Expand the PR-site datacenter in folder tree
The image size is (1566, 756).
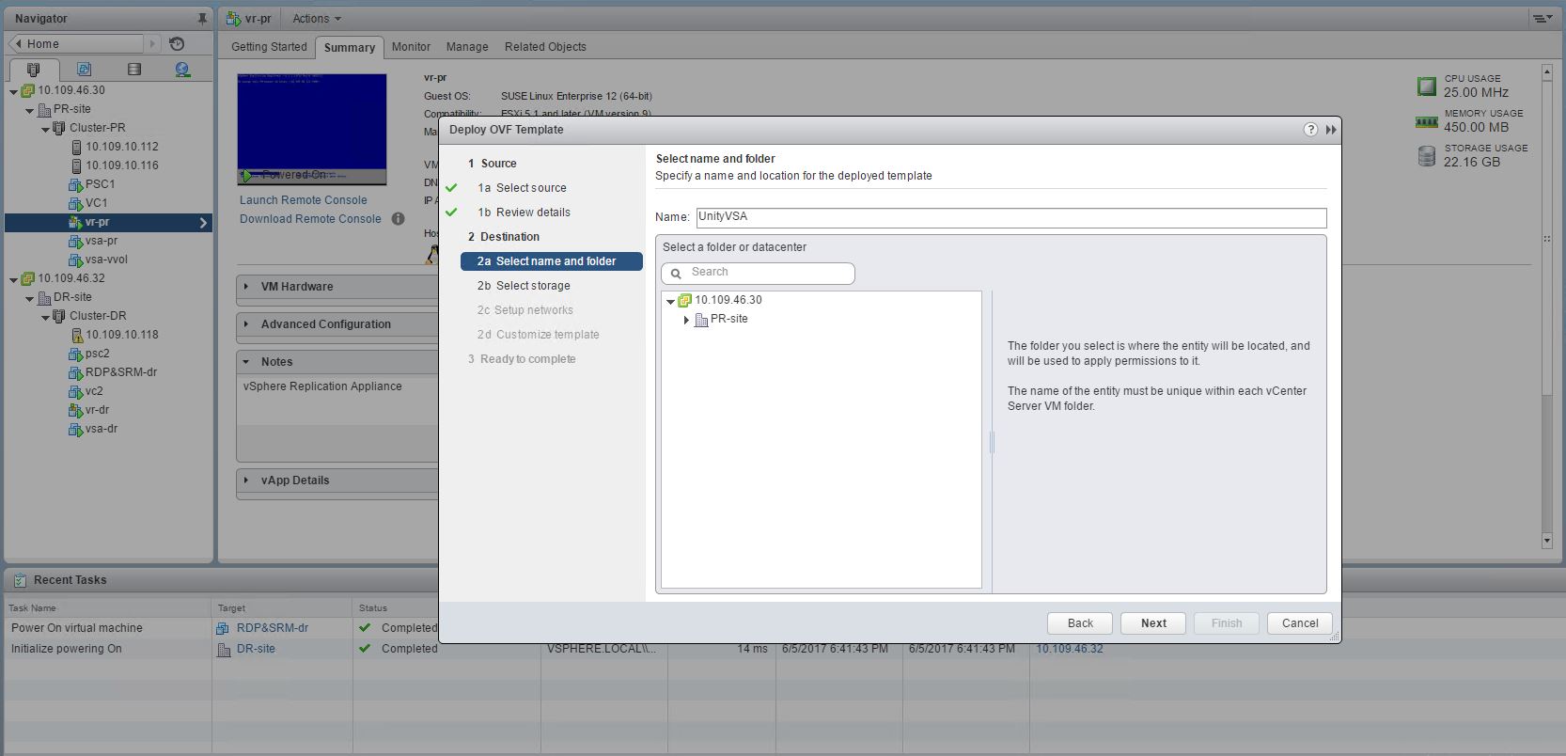click(x=686, y=320)
